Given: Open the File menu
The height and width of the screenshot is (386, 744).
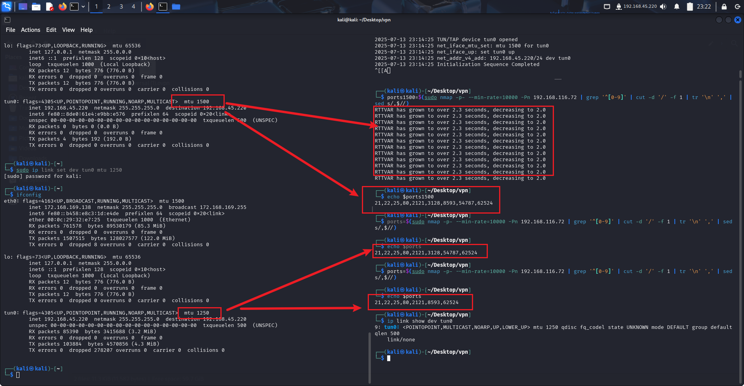Looking at the screenshot, I should click(x=10, y=30).
